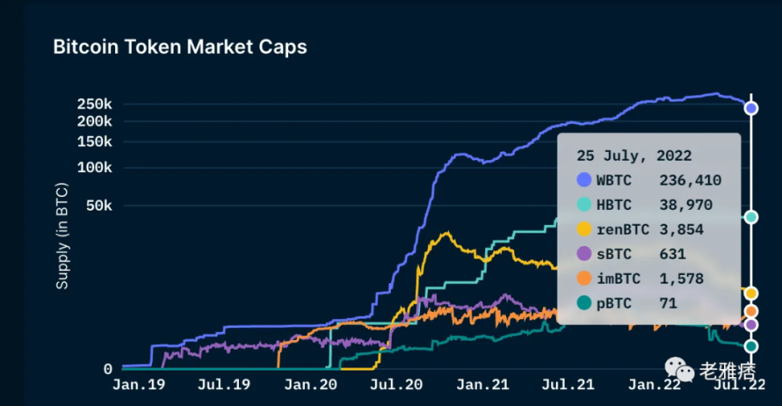The image size is (782, 406).
Task: Select the dark green pBTC endpoint marker
Action: pos(751,347)
